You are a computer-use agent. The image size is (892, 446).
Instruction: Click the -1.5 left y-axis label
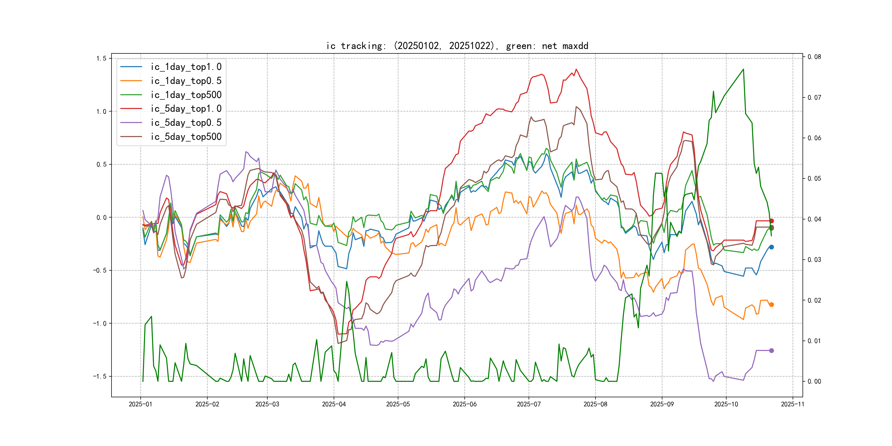(x=100, y=376)
